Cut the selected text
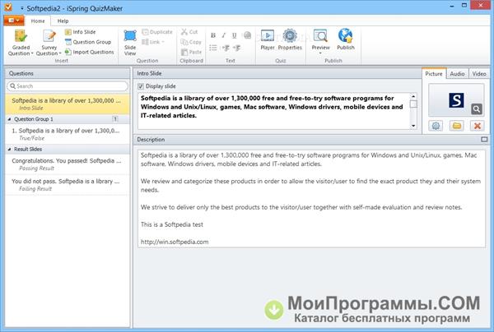This screenshot has width=494, height=332. [x=189, y=32]
